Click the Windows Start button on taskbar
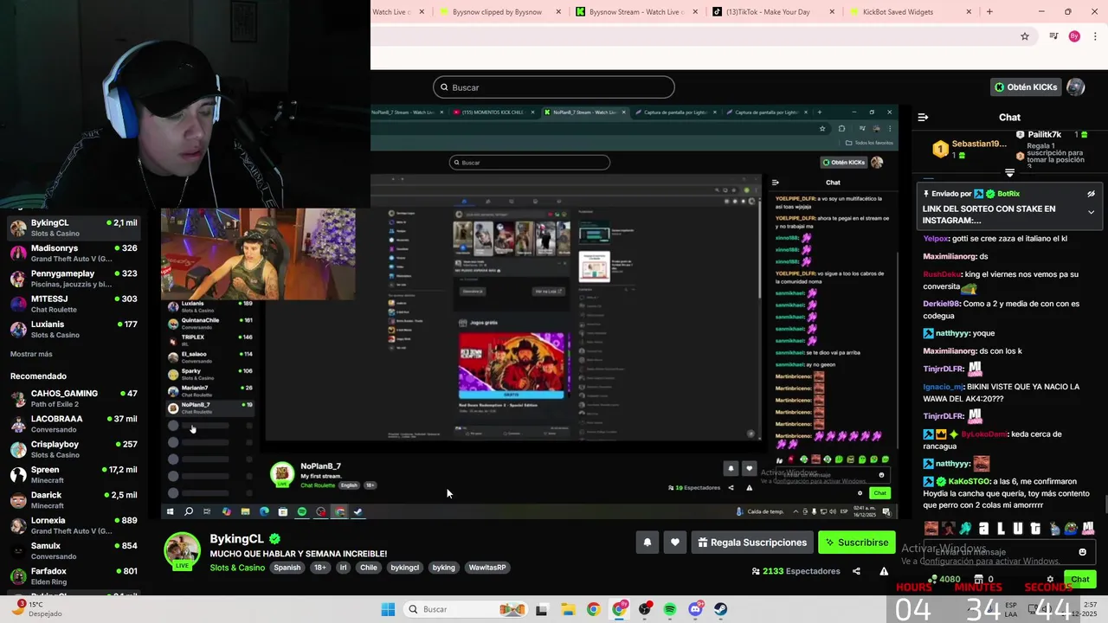The height and width of the screenshot is (623, 1108). point(388,609)
